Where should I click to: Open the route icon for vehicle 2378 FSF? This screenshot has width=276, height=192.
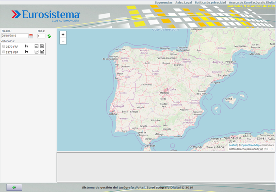[x=26, y=52]
